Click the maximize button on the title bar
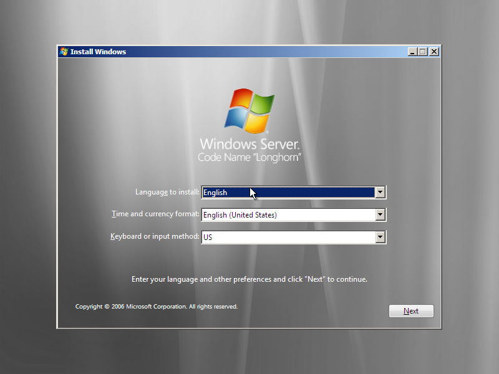499x374 pixels. (423, 52)
